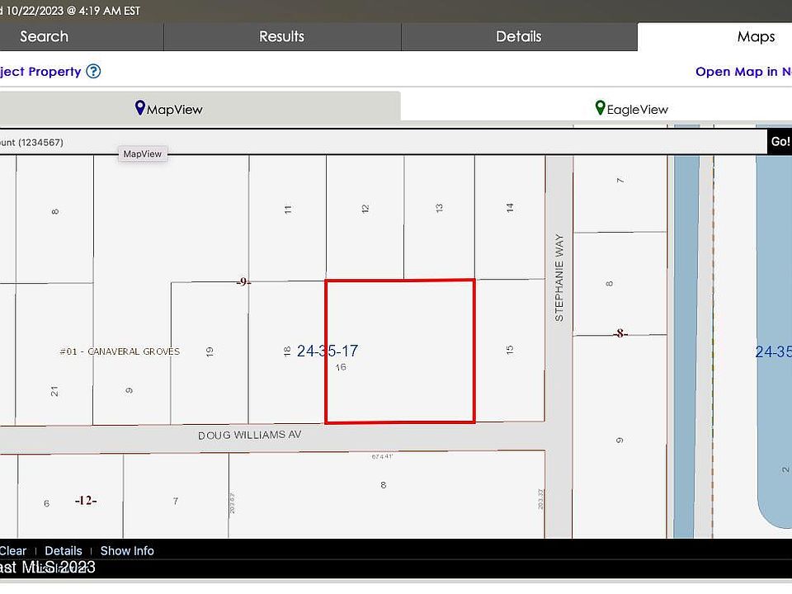Screen dimensions: 792x594
Task: Click the Details link in bottom bar
Action: [64, 550]
